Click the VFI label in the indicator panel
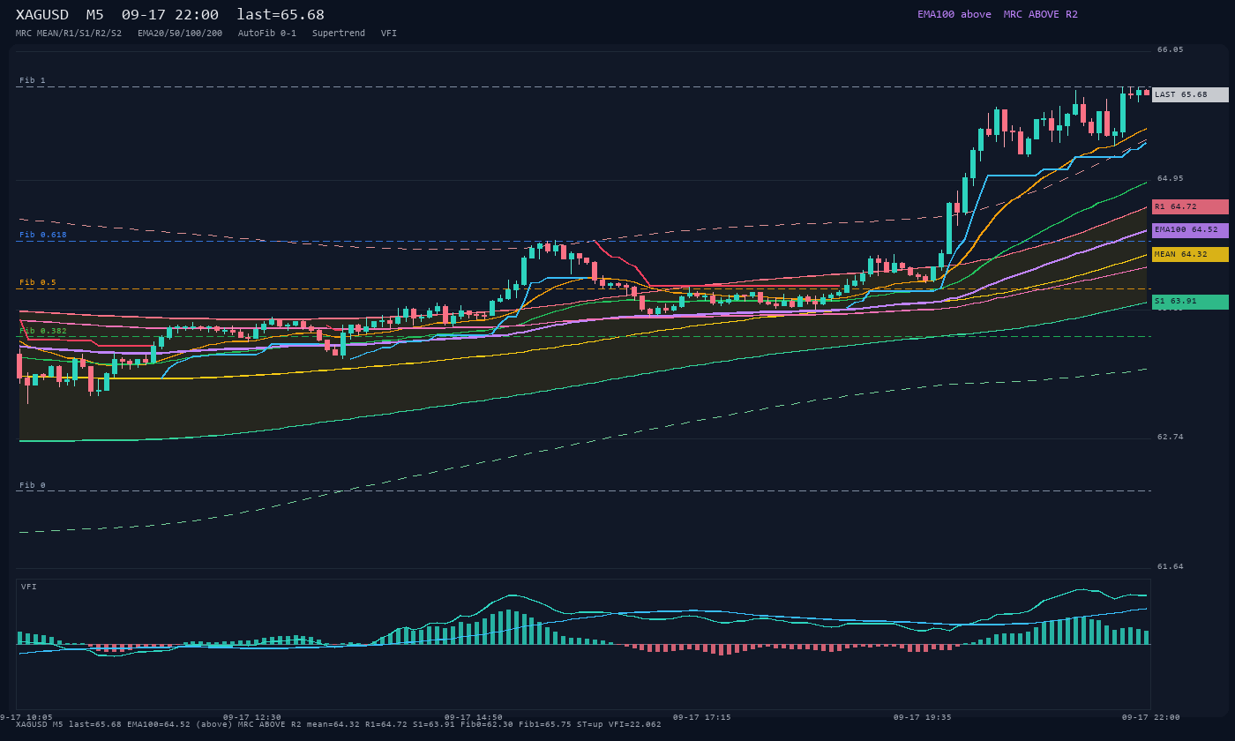This screenshot has width=1235, height=741. point(29,587)
